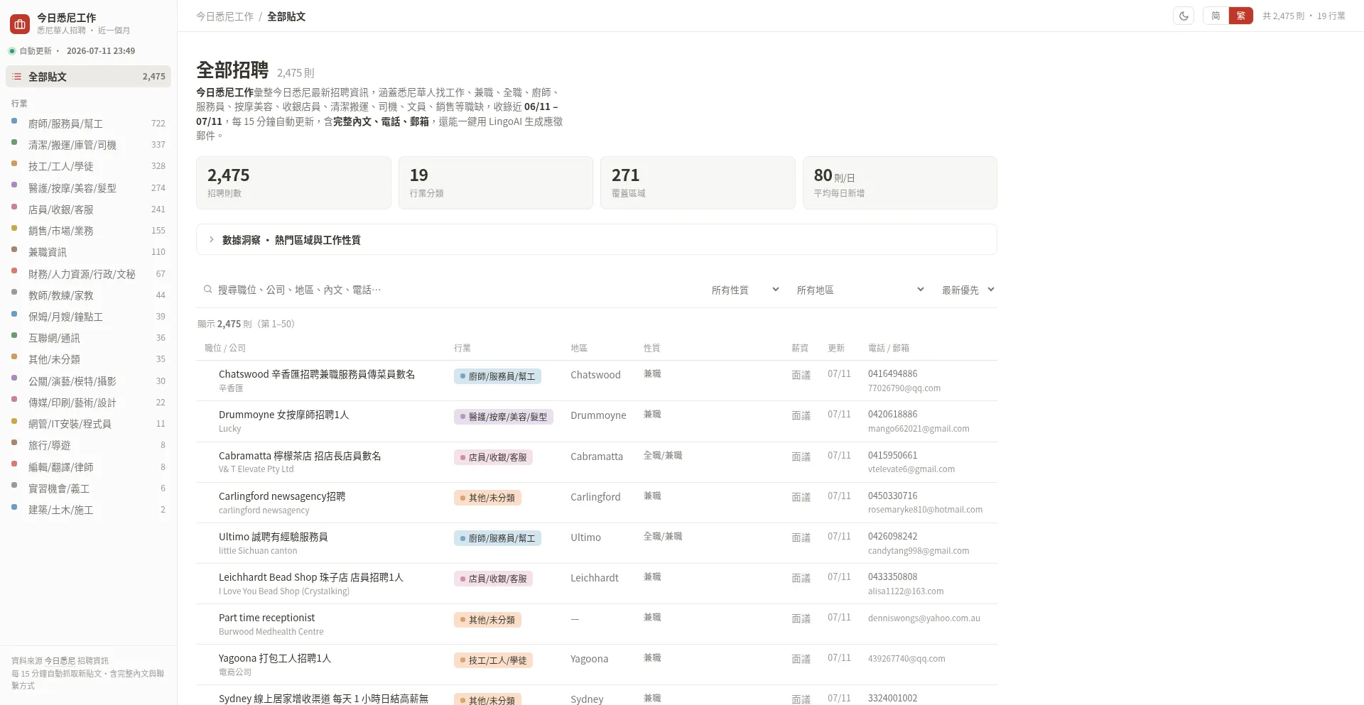Click 技工/工人/學徒 tag in Yagoona row

pyautogui.click(x=493, y=660)
